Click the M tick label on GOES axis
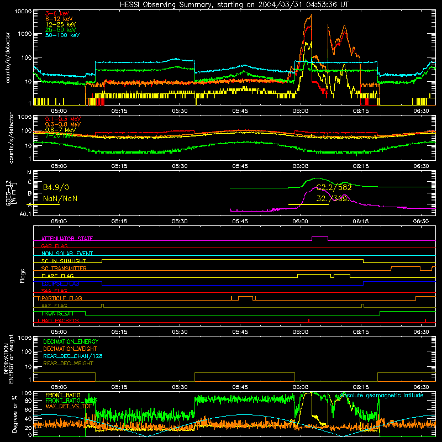This screenshot has width=442, height=442. (x=29, y=172)
